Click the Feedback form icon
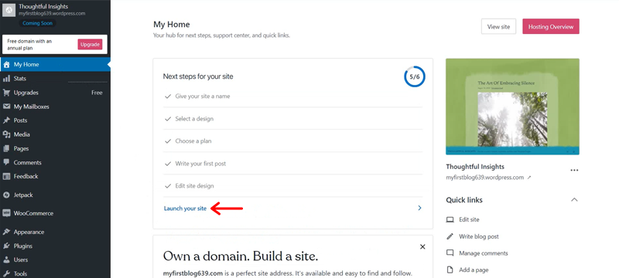 (x=6, y=176)
